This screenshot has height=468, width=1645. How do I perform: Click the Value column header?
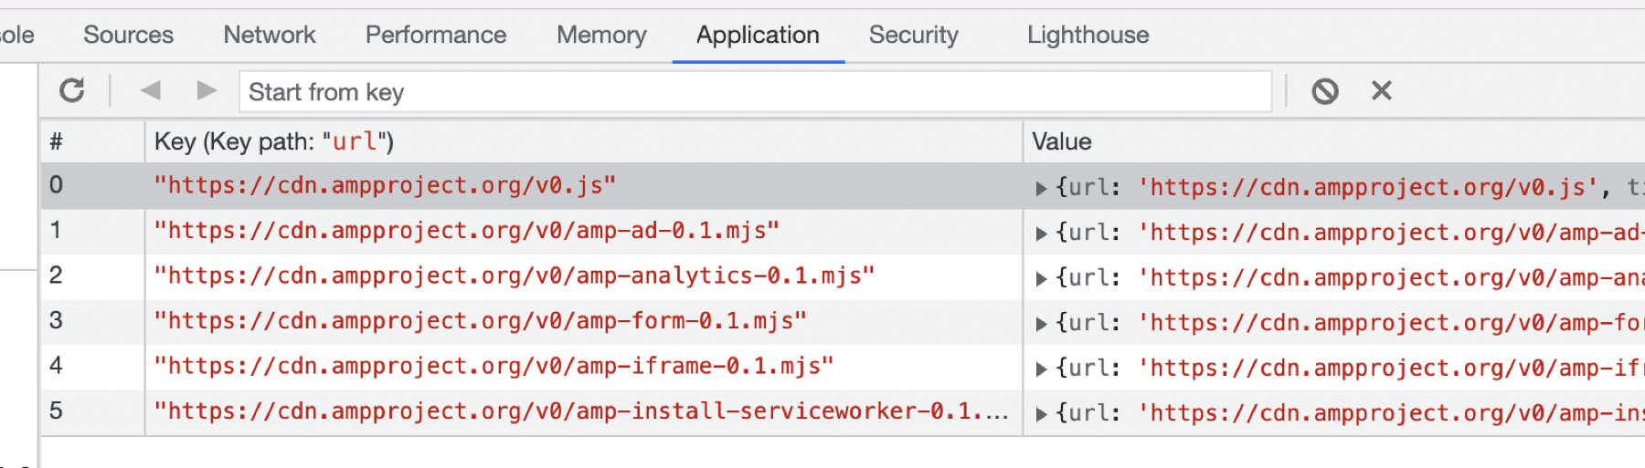pos(1062,141)
